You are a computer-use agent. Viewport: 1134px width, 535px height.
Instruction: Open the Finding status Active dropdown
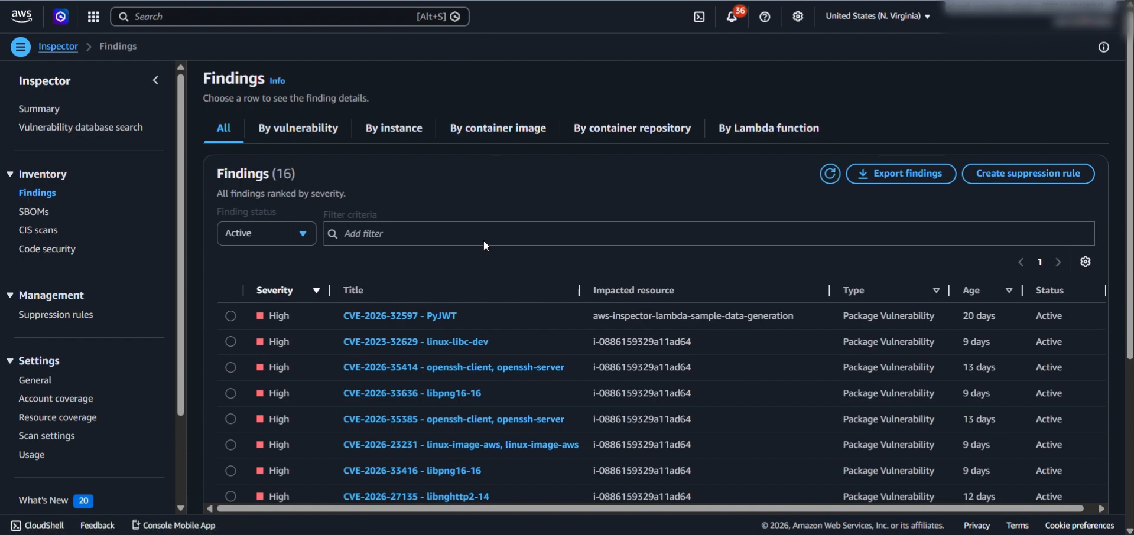[267, 233]
